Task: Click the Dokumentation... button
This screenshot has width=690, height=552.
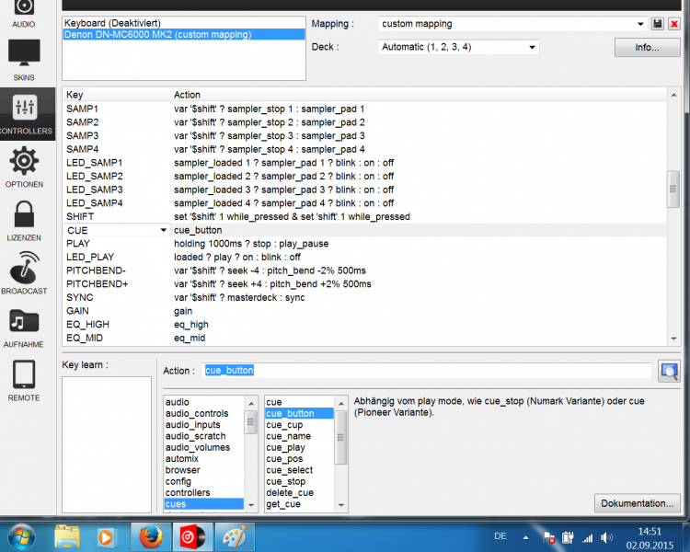Action: [639, 503]
